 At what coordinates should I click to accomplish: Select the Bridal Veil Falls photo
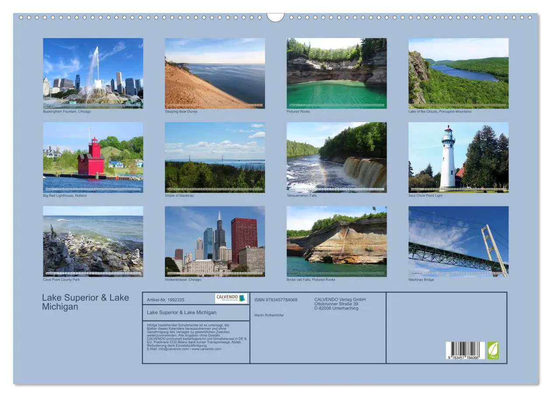pyautogui.click(x=337, y=241)
